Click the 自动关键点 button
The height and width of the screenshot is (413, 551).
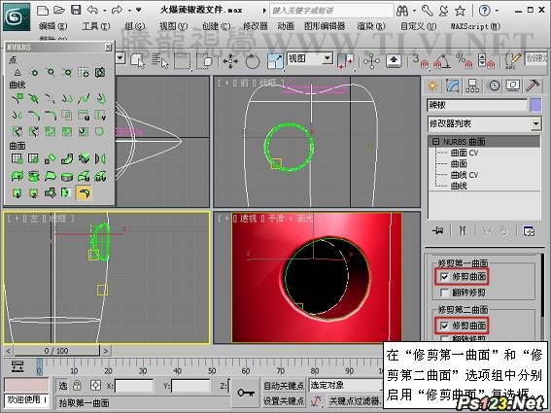tap(284, 386)
